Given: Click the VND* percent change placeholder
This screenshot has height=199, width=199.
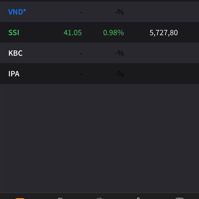Looking at the screenshot, I should [x=119, y=12].
